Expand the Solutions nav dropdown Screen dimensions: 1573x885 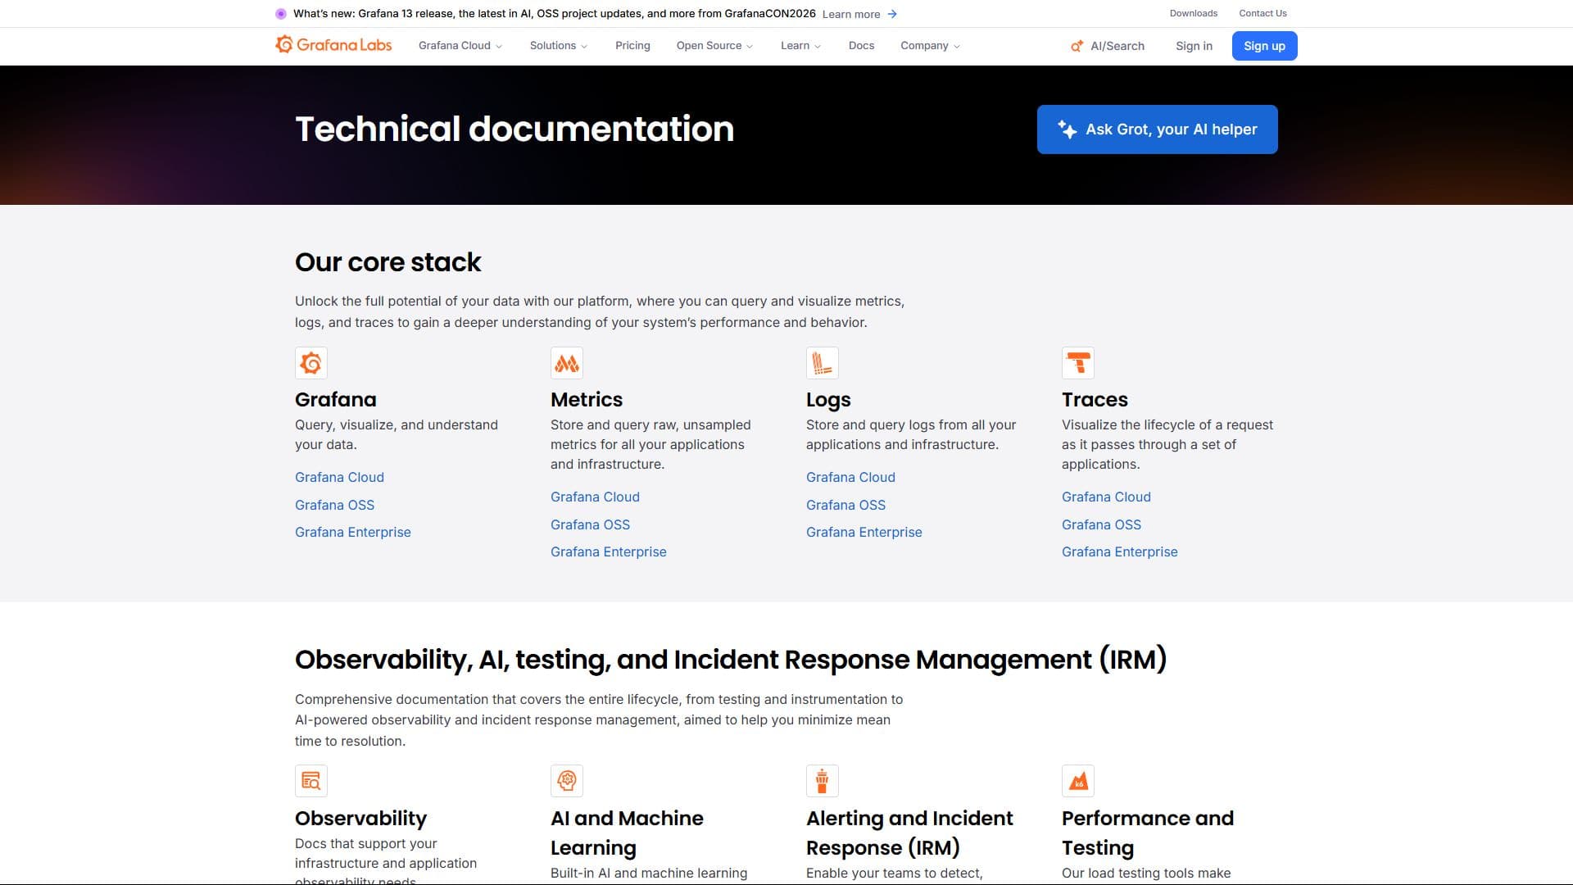point(558,46)
